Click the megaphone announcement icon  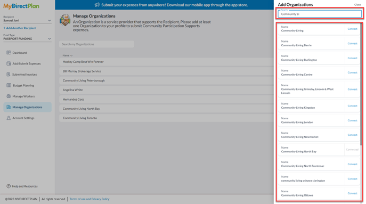tap(97, 5)
